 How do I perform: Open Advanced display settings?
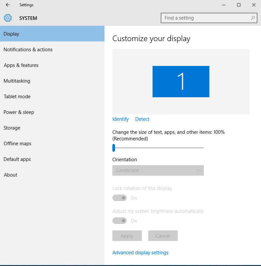click(x=140, y=252)
